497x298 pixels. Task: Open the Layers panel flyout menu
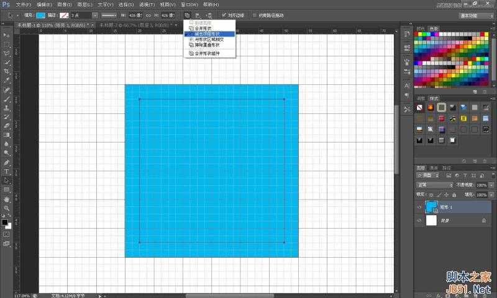[493, 167]
